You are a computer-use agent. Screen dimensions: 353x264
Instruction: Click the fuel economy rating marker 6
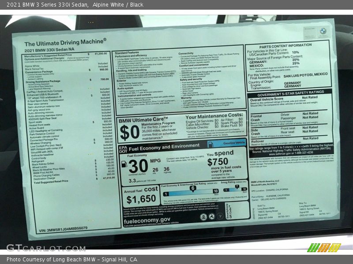[192, 189]
